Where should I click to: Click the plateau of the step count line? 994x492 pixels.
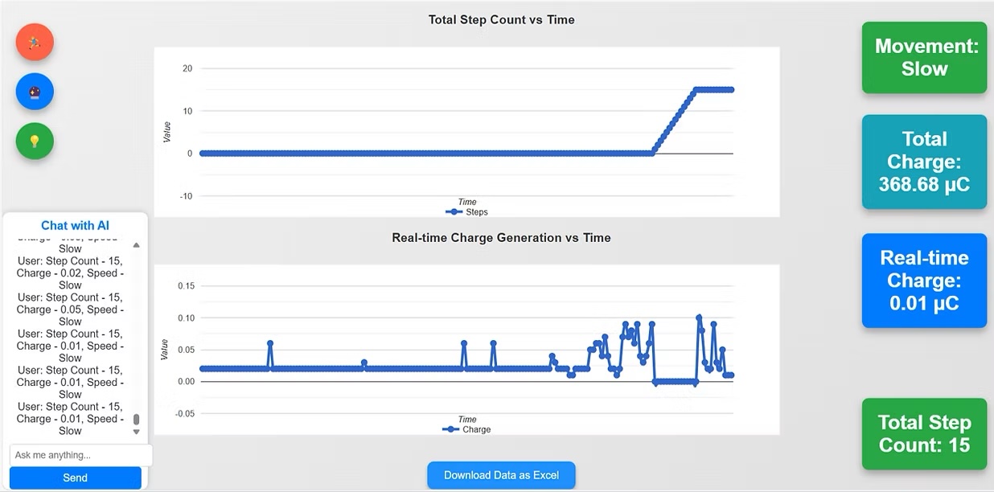point(714,89)
